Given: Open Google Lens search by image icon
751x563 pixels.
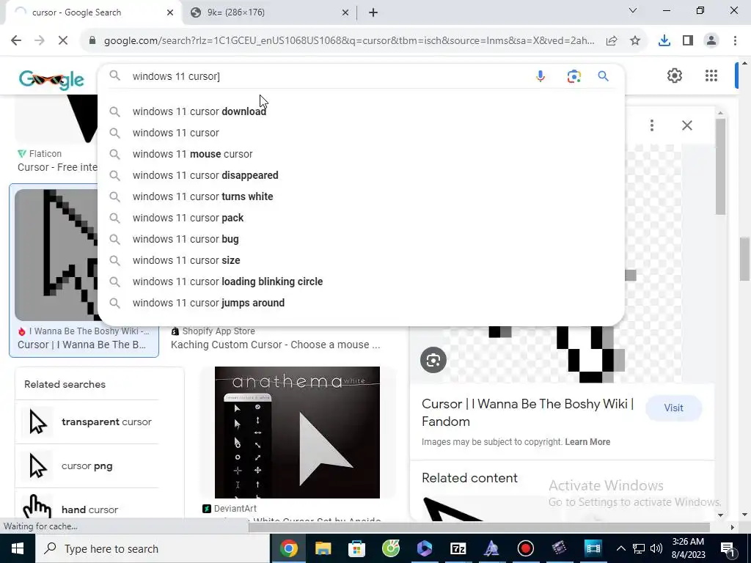Looking at the screenshot, I should click(x=574, y=76).
